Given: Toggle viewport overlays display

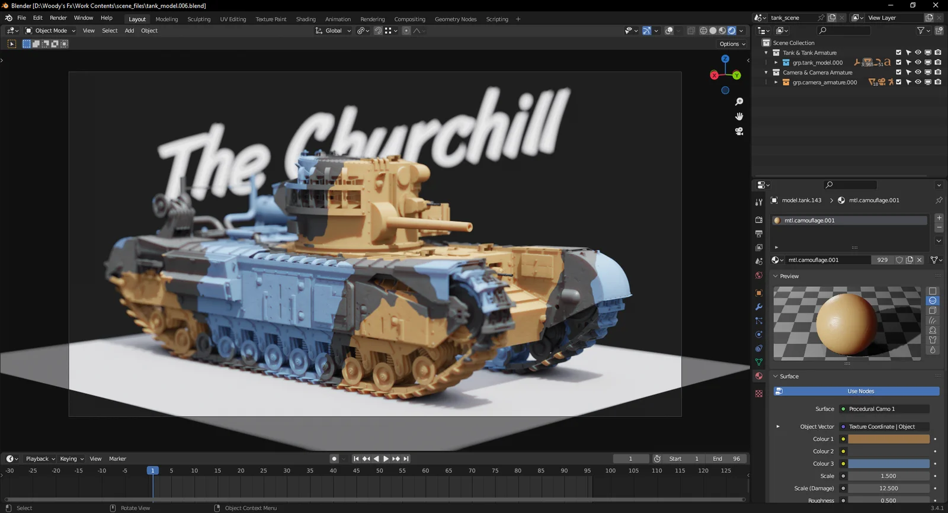Looking at the screenshot, I should click(669, 31).
